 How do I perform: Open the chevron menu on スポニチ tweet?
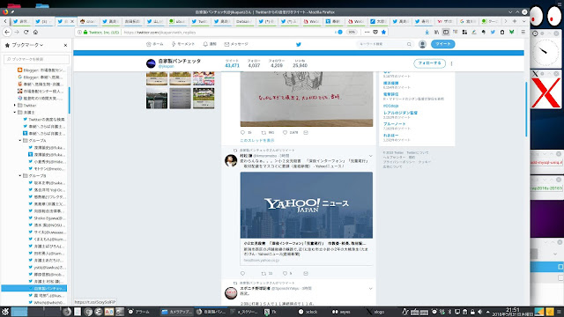click(370, 288)
